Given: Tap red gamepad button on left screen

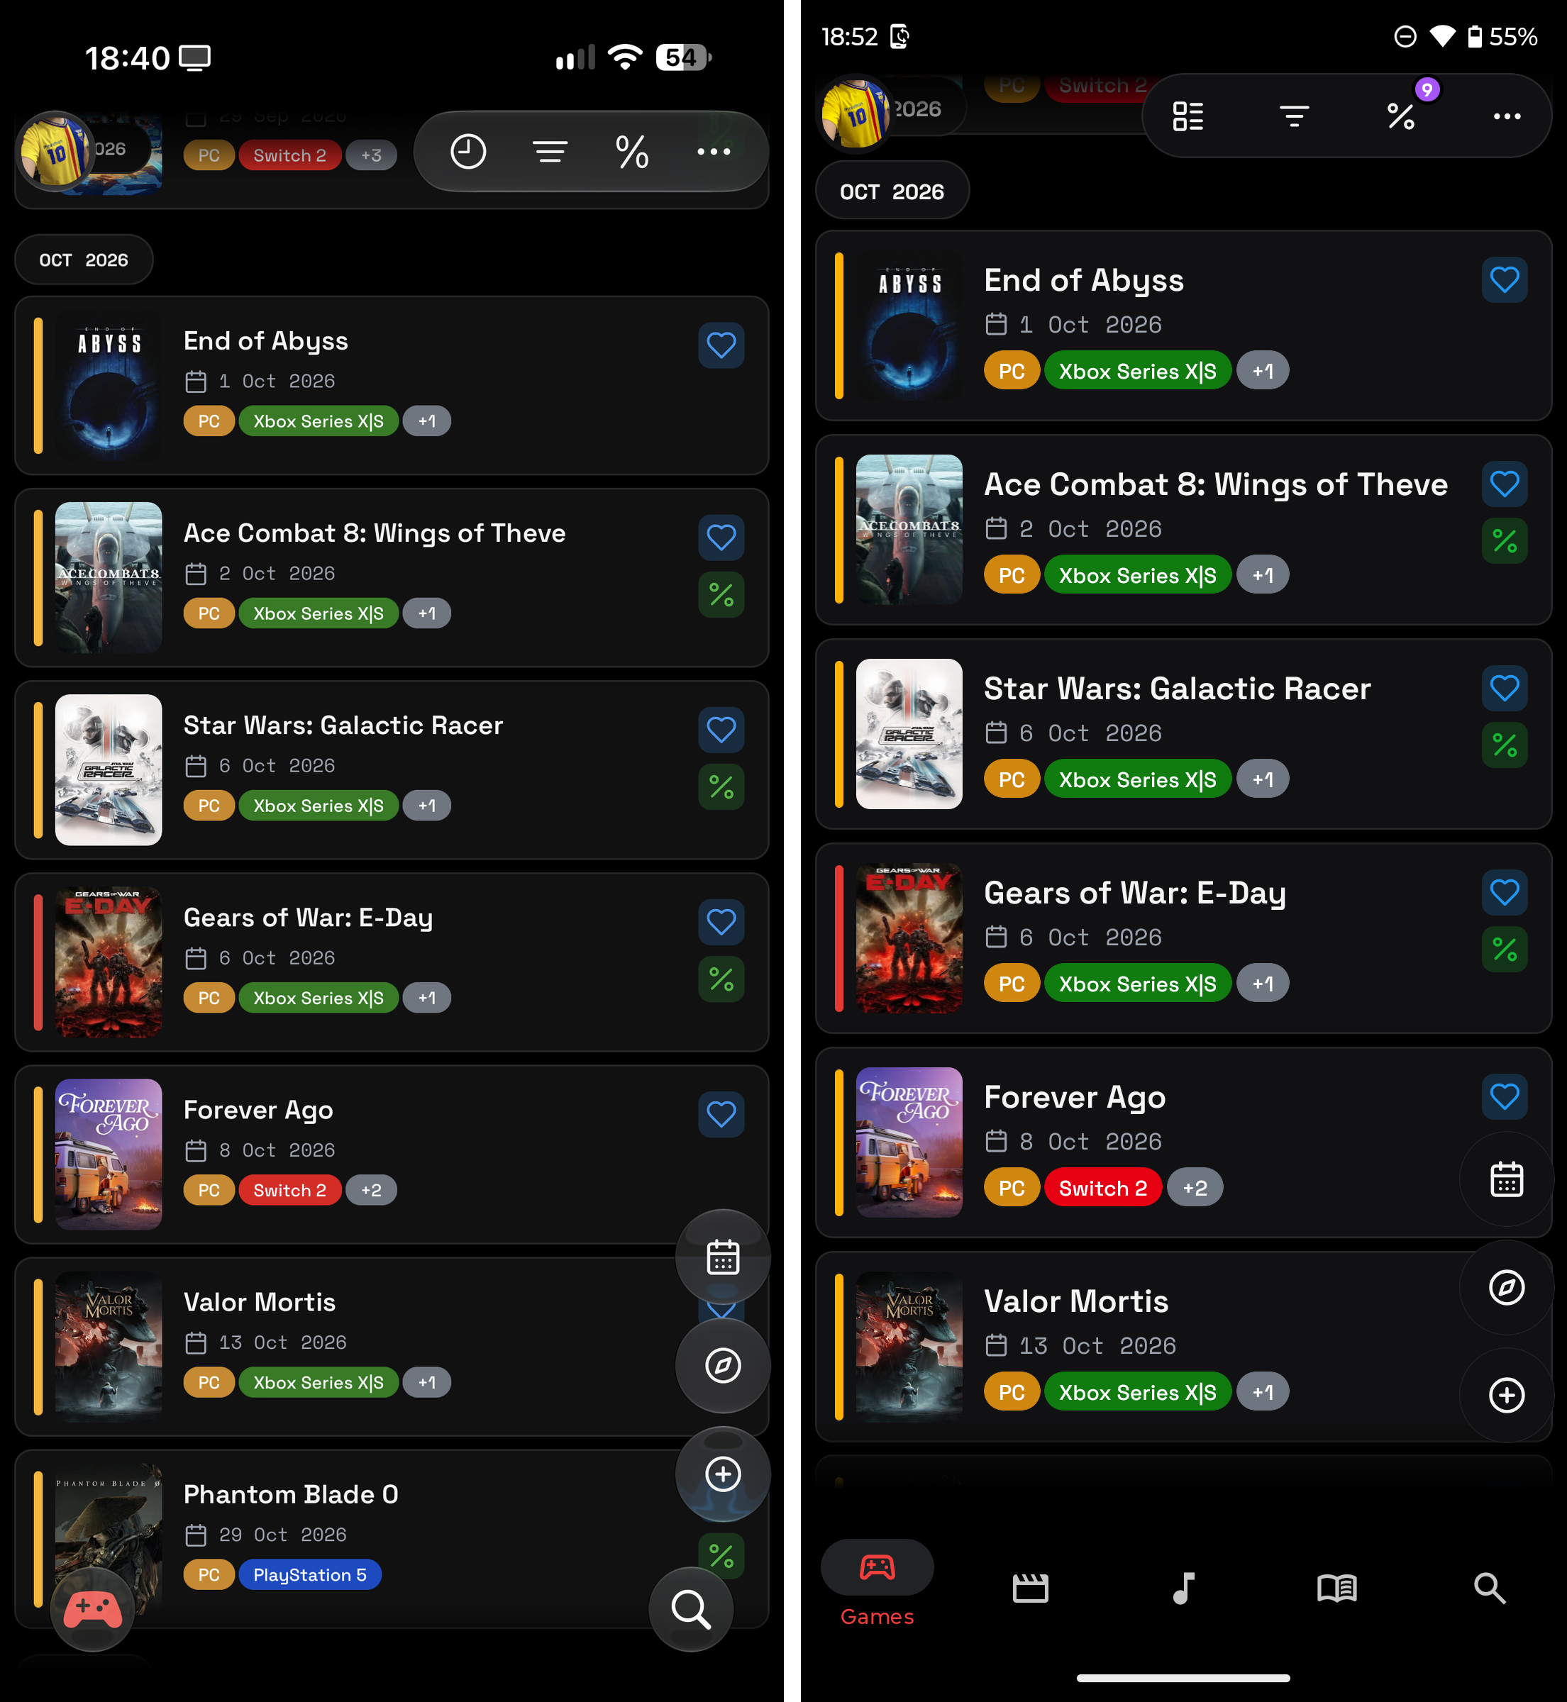Looking at the screenshot, I should [92, 1609].
